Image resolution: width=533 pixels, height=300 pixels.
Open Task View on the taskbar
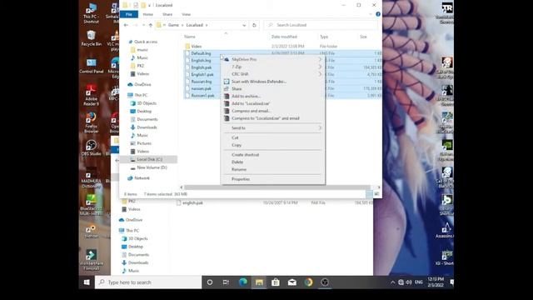226,282
